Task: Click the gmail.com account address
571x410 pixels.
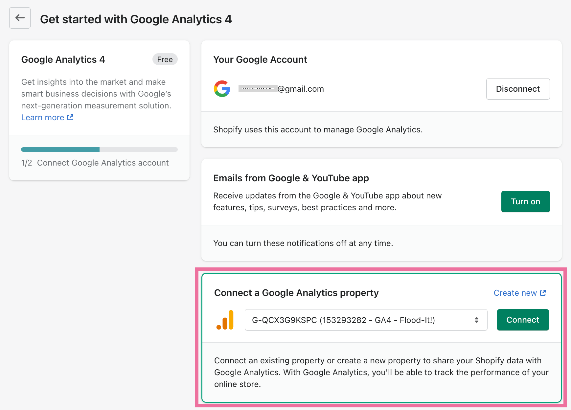Action: click(x=281, y=89)
